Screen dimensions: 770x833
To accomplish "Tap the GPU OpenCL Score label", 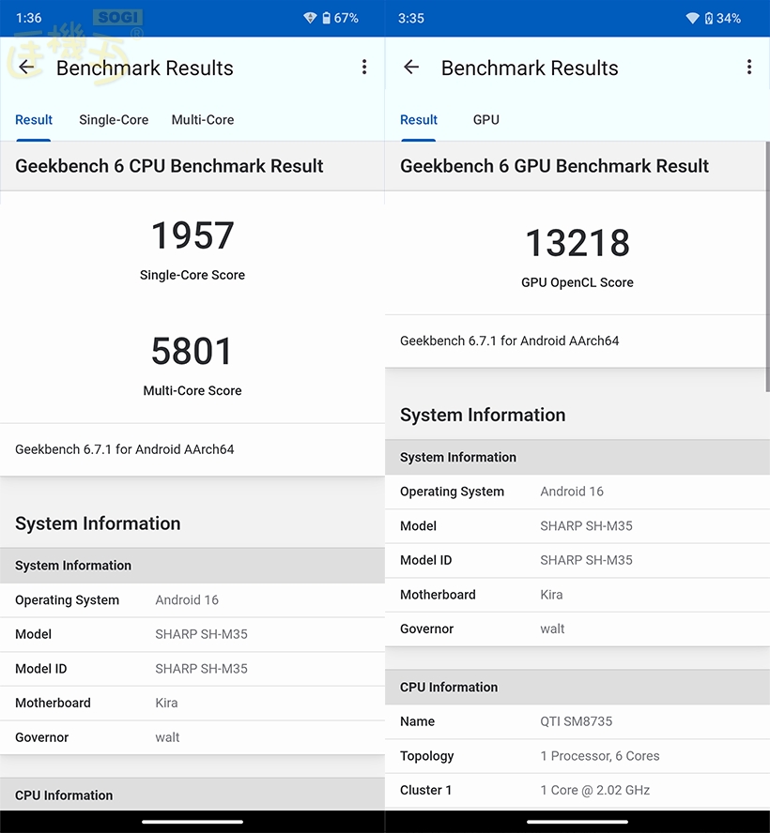I will pyautogui.click(x=577, y=282).
